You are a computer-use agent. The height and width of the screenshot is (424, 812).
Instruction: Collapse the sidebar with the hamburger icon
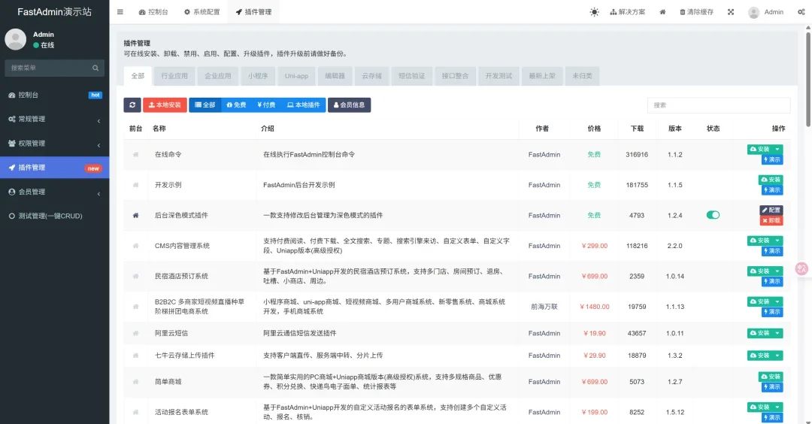(120, 12)
